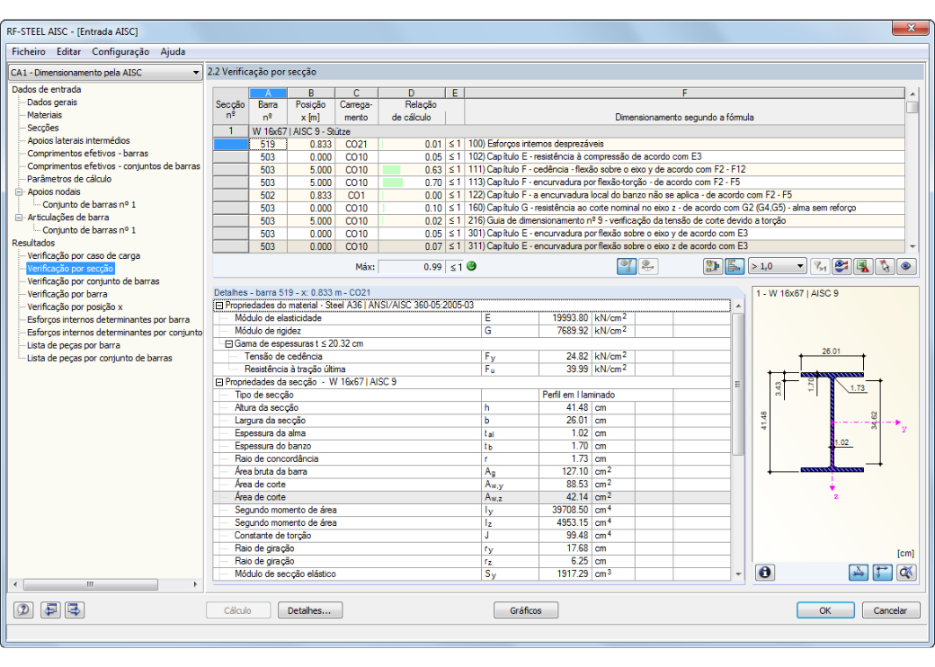Collapse the 'Articulações de barra' tree node

coord(19,218)
